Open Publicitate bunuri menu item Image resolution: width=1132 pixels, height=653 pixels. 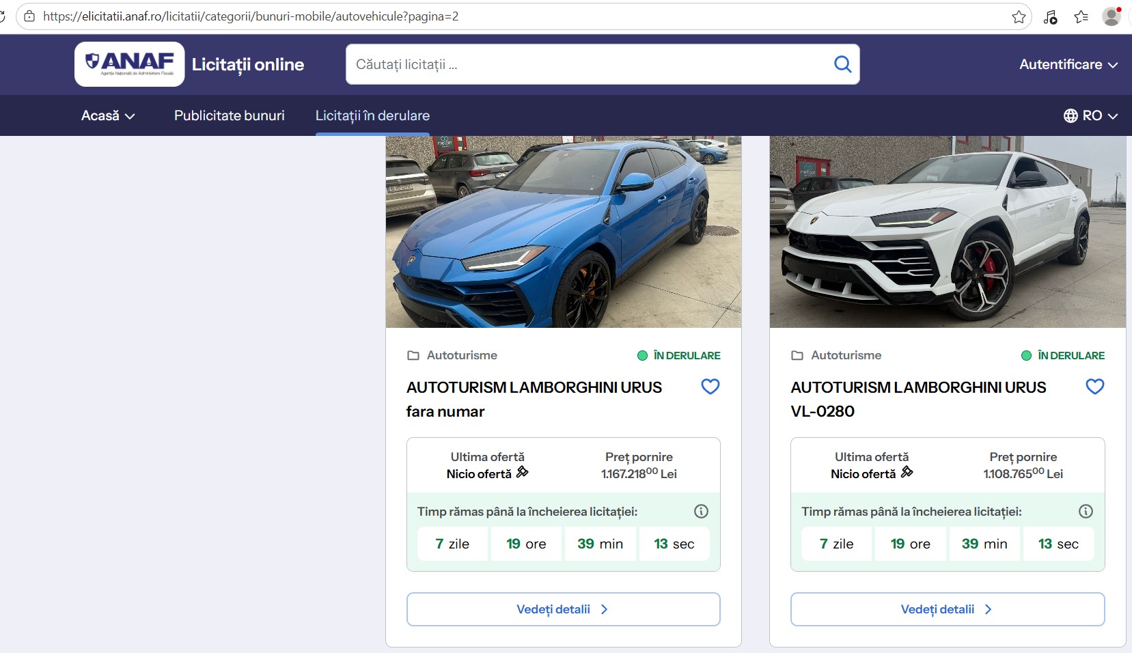click(230, 115)
